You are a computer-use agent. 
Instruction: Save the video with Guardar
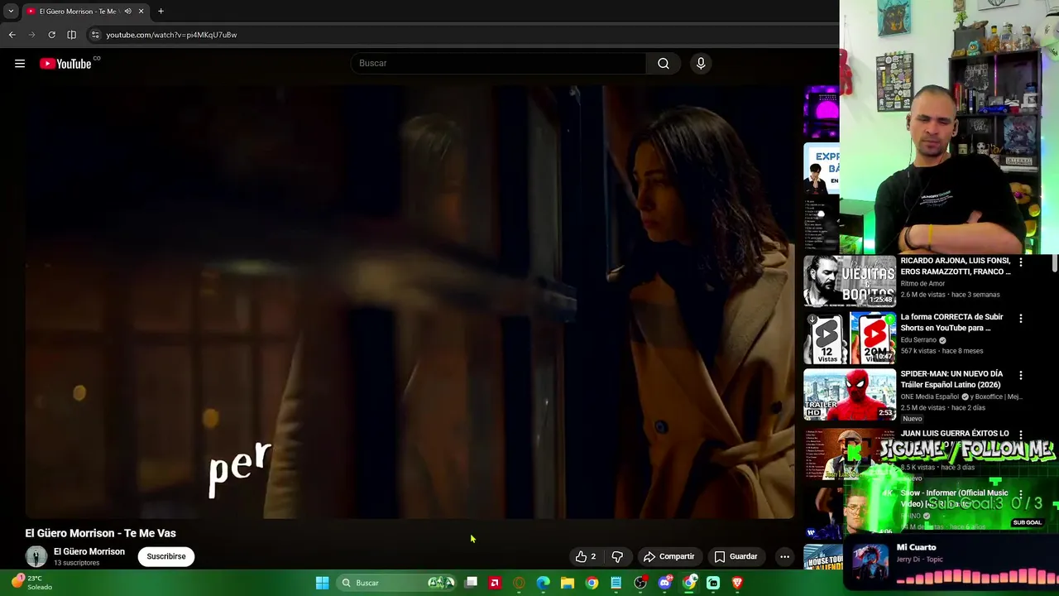pos(736,556)
